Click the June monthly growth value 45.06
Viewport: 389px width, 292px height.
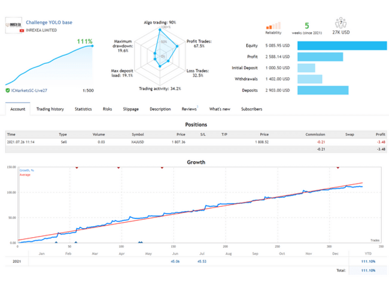coord(175,261)
